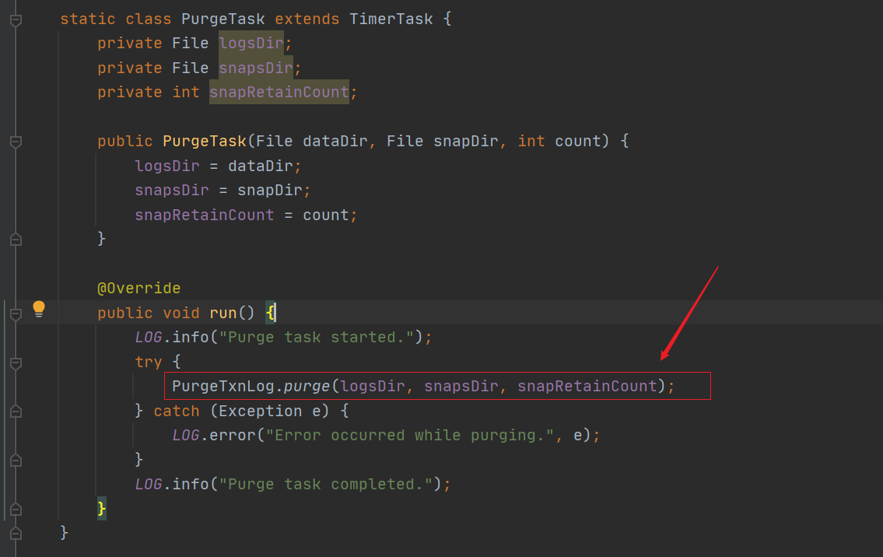Click the try keyword
Viewport: 883px width, 557px height.
tap(148, 363)
